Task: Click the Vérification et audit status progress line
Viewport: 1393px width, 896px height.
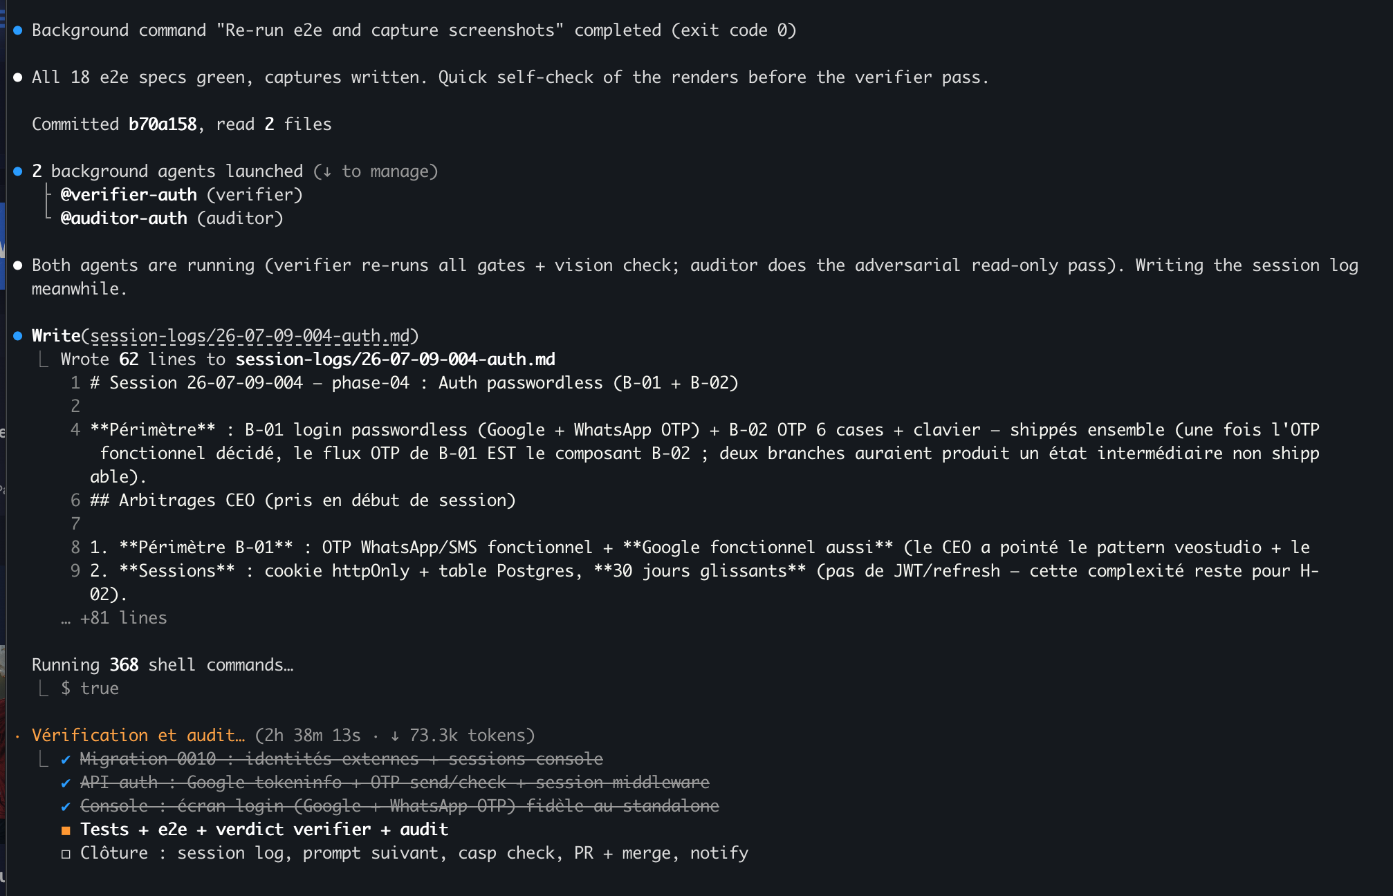Action: pos(284,736)
